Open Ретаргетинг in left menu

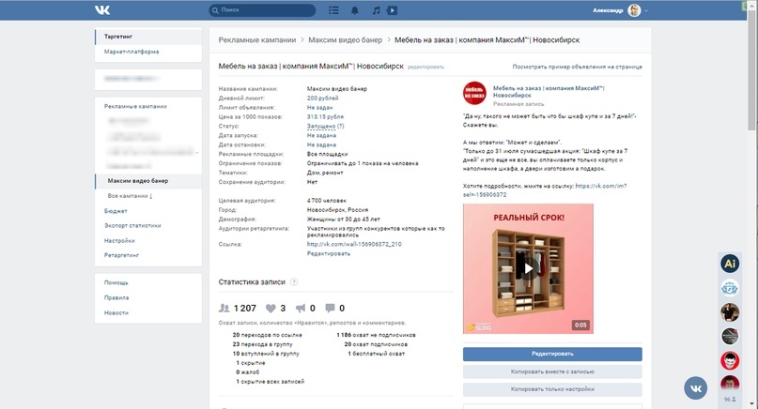121,255
